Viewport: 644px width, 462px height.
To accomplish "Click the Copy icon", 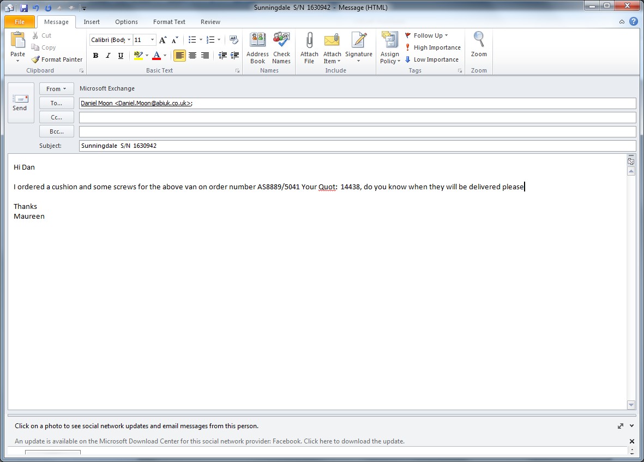I will [35, 47].
